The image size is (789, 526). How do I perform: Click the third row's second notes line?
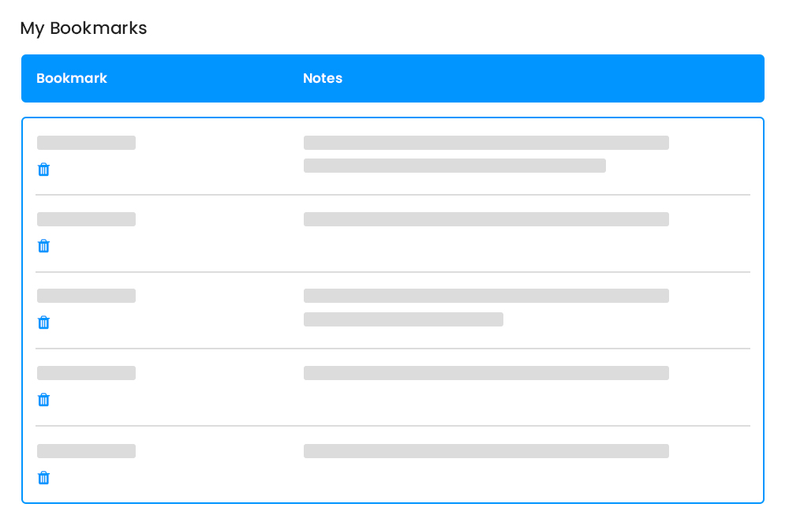click(403, 319)
